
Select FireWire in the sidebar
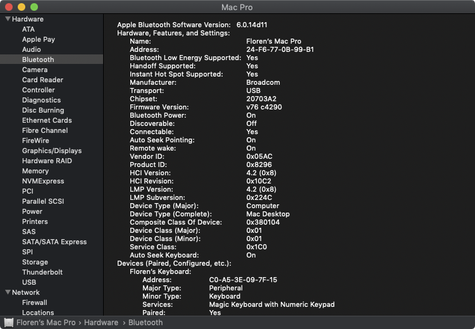[35, 140]
